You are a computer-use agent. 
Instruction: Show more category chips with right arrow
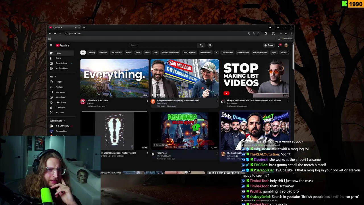(289, 52)
